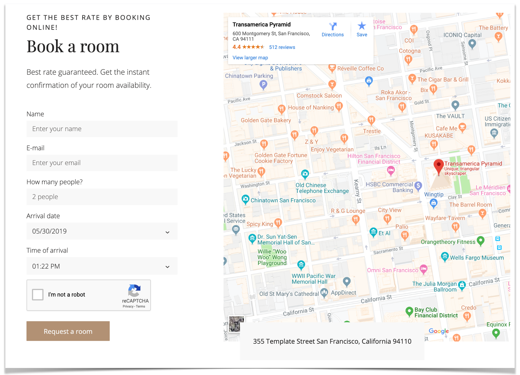Click the Wingtip shopping pin
Image resolution: width=520 pixels, height=375 pixels.
(433, 203)
